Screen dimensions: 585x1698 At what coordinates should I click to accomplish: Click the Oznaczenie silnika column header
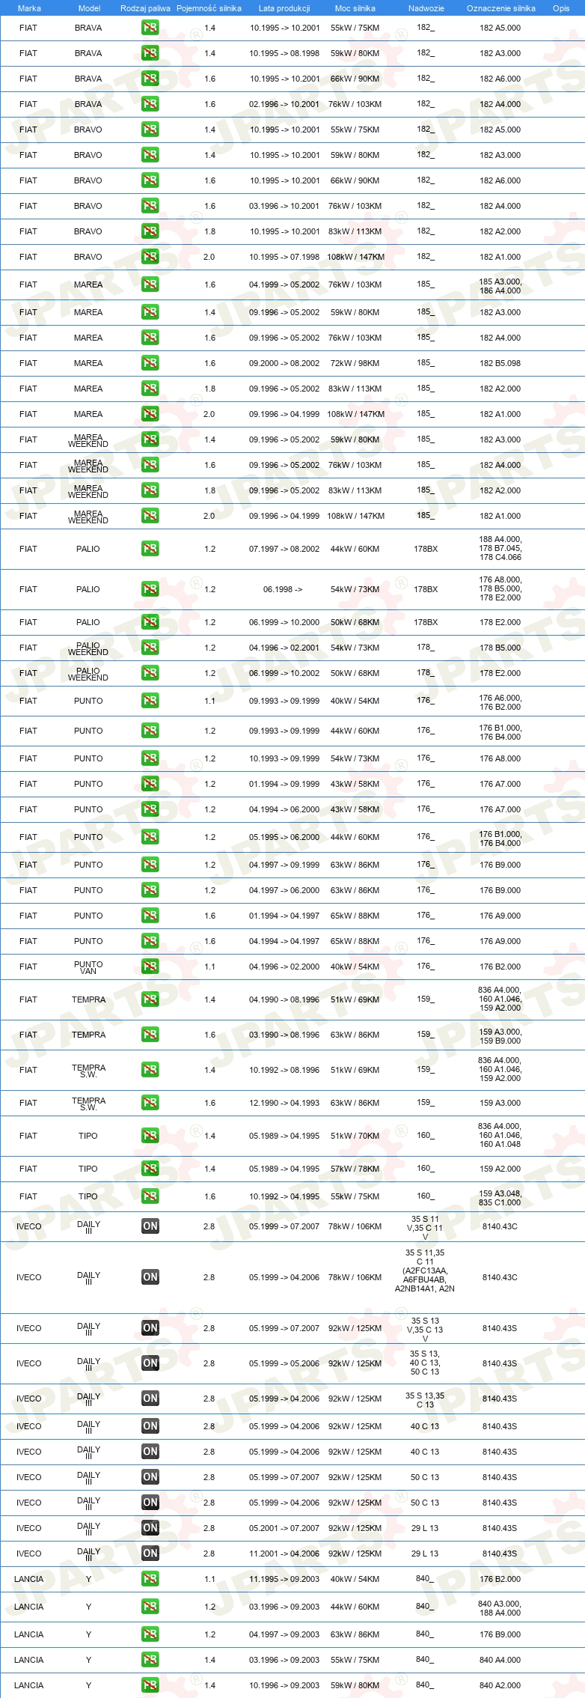click(500, 8)
